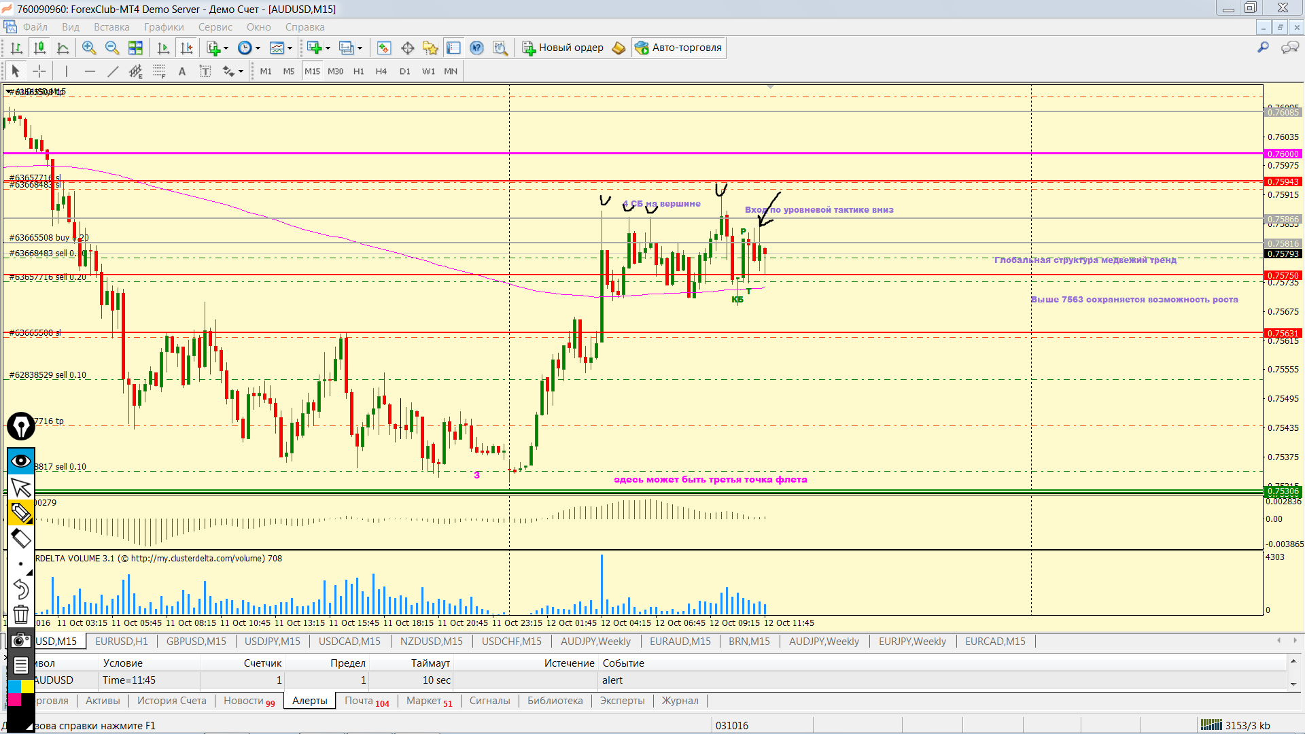
Task: Click the Новый ордер button
Action: coord(563,48)
